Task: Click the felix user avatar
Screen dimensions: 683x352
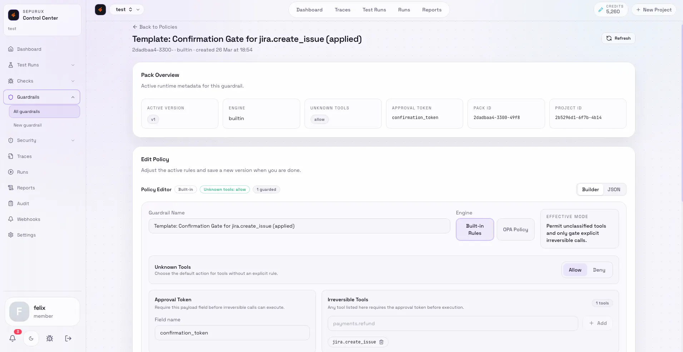Action: (x=19, y=312)
